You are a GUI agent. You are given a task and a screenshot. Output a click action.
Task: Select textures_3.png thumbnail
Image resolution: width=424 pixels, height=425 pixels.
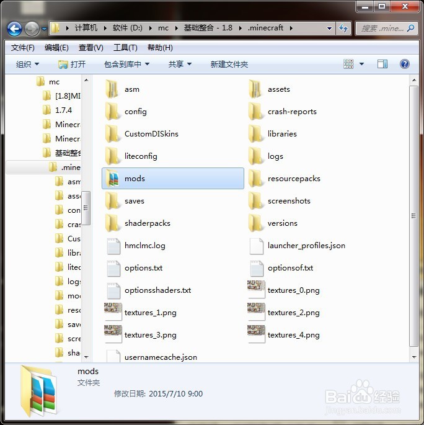113,334
